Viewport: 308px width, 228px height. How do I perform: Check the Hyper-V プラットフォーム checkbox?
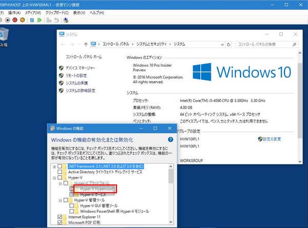66,183
